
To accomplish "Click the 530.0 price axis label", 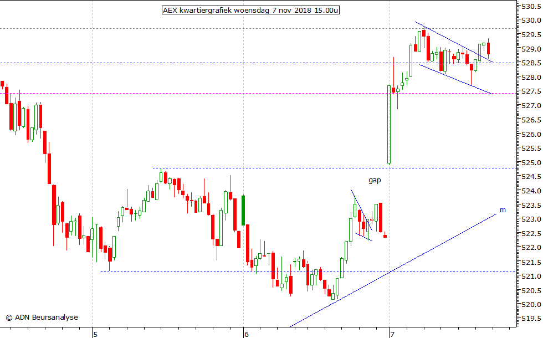I will pyautogui.click(x=531, y=20).
